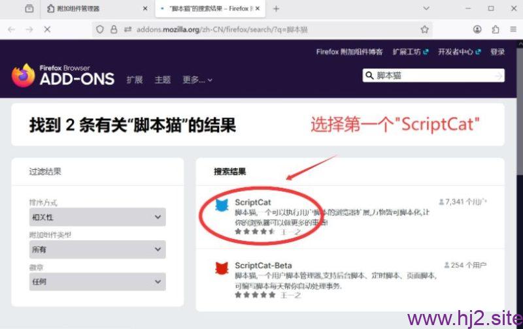Viewport: 523px width, 329px height.
Task: Click the 过滤结果 heading
Action: pyautogui.click(x=45, y=172)
